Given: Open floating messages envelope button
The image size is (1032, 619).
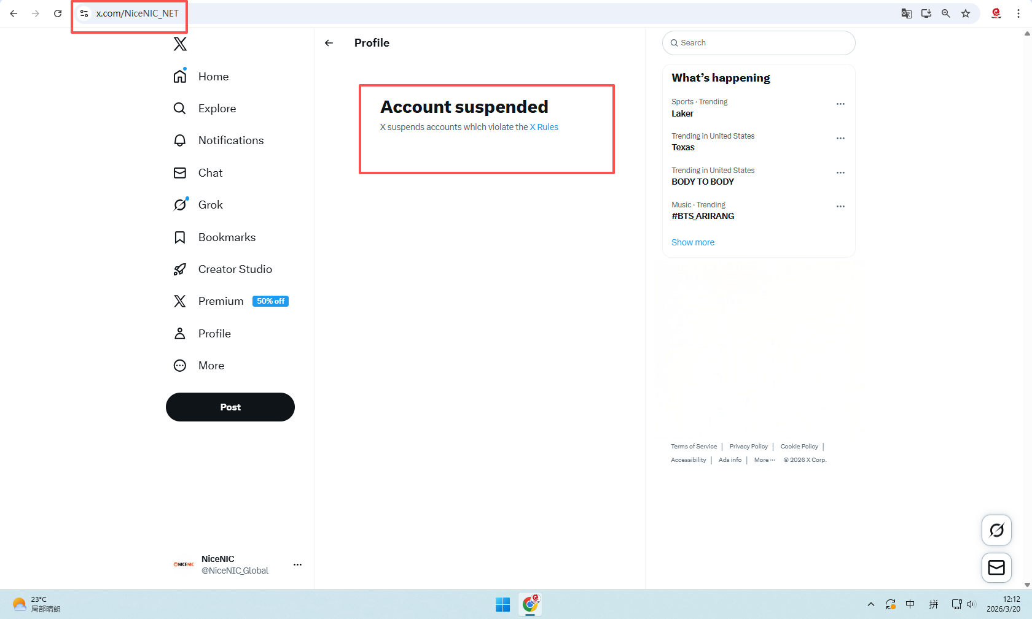Looking at the screenshot, I should (996, 567).
